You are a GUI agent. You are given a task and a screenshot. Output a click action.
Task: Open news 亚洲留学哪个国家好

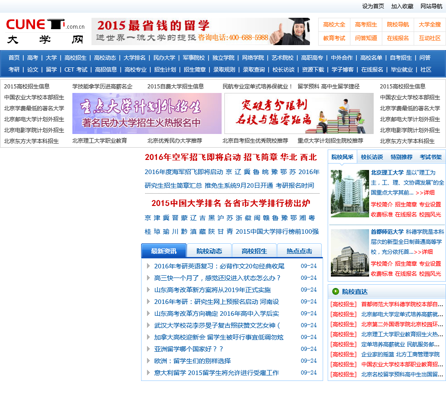pyautogui.click(x=188, y=349)
